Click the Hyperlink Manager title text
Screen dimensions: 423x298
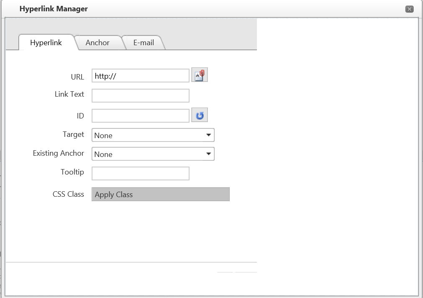[54, 9]
